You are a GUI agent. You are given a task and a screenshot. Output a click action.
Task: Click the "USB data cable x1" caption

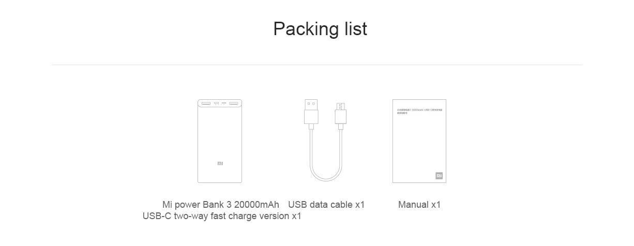click(x=326, y=205)
